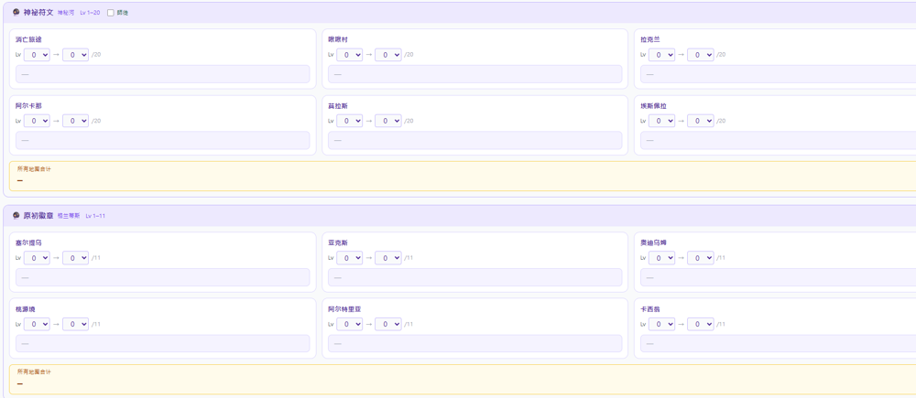Open the target level dropdown for 奥迪乌姆
This screenshot has width=916, height=398.
(701, 257)
